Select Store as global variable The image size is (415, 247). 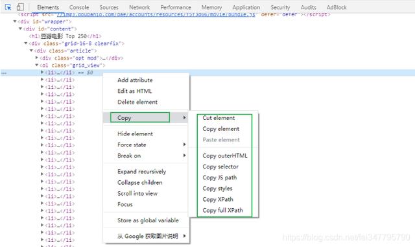(x=148, y=220)
